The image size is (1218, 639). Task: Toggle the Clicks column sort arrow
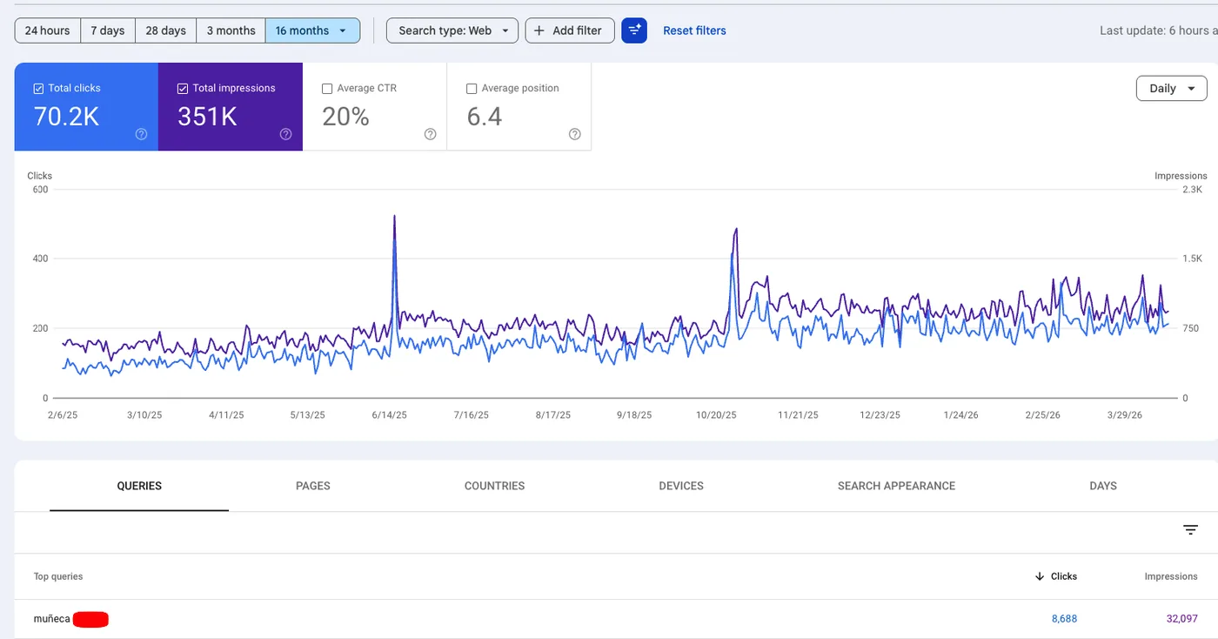1041,576
